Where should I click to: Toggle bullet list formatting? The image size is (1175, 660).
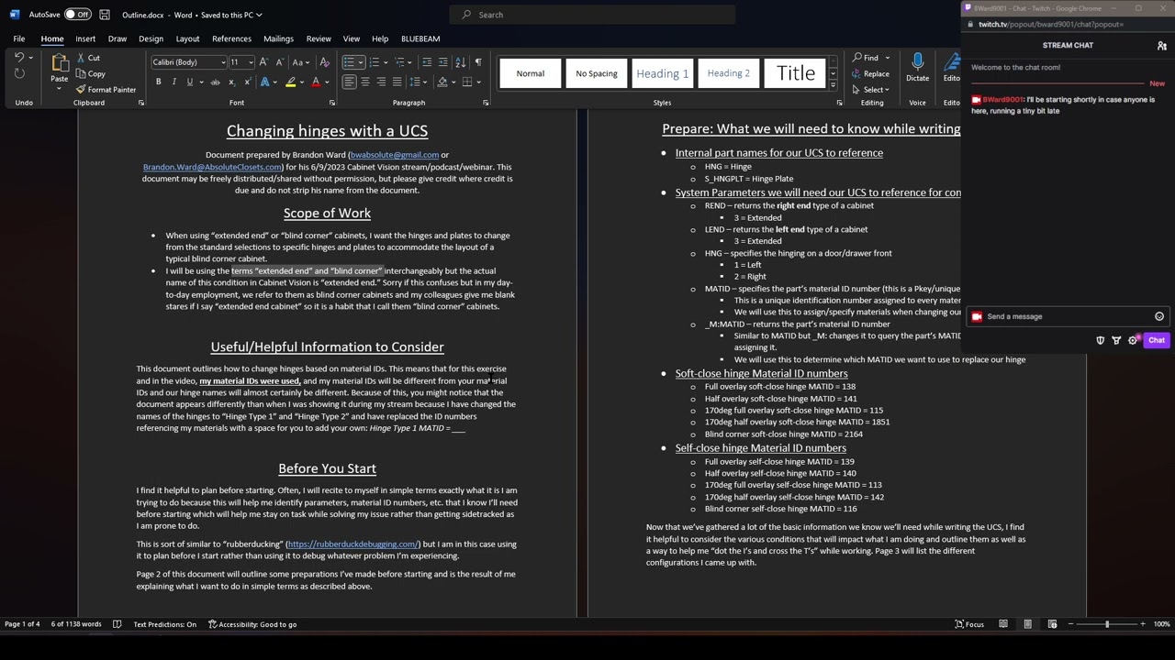pyautogui.click(x=349, y=62)
